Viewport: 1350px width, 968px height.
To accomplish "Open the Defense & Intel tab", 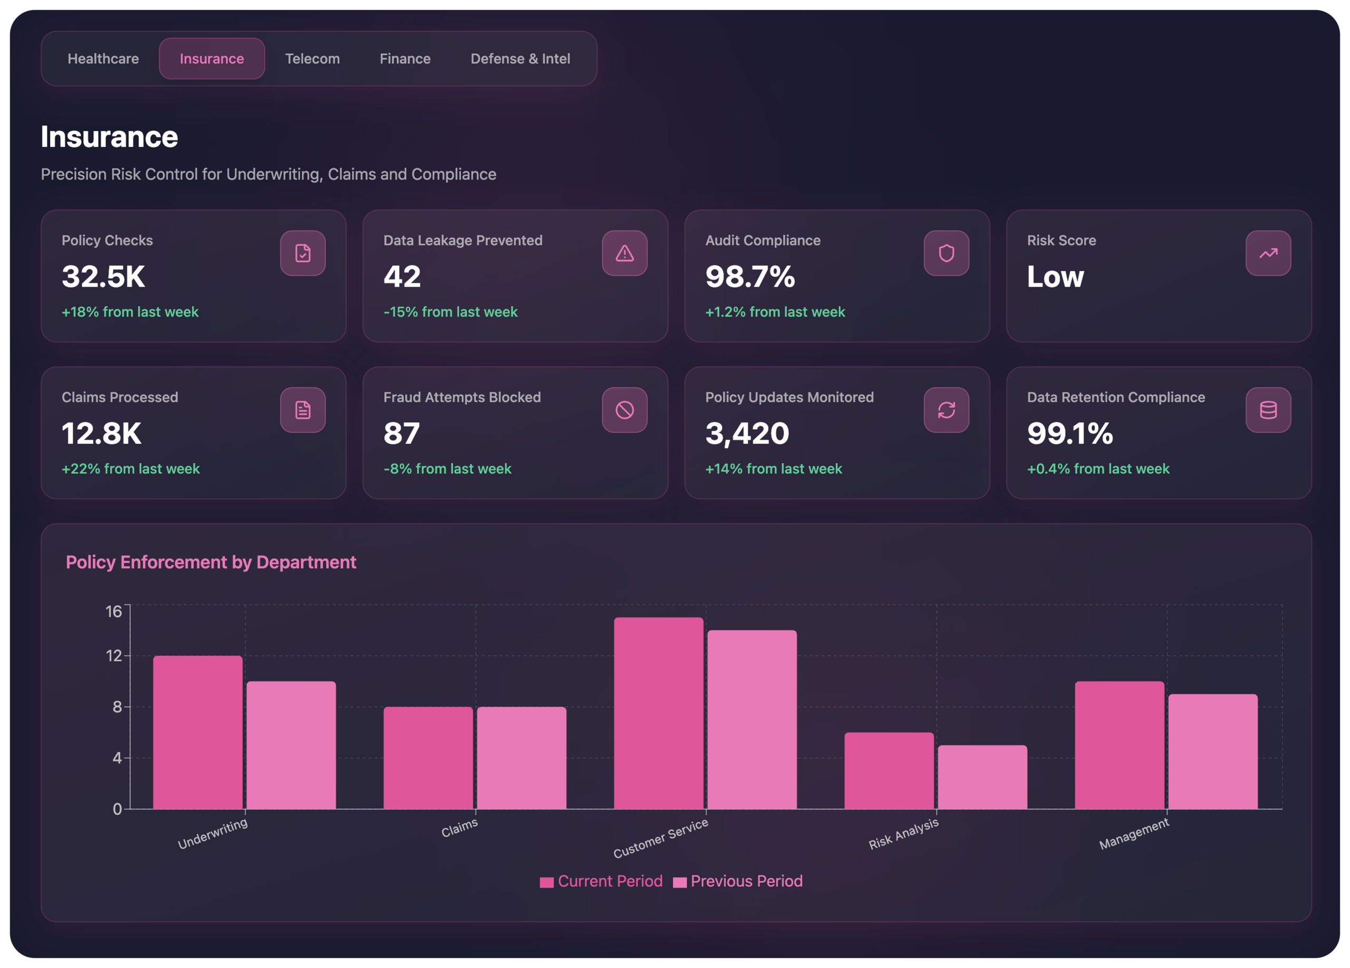I will [x=519, y=59].
